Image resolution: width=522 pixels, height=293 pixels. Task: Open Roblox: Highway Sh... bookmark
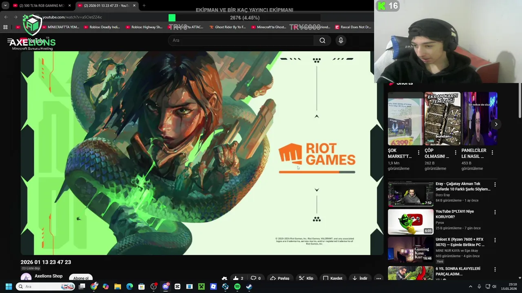point(144,27)
